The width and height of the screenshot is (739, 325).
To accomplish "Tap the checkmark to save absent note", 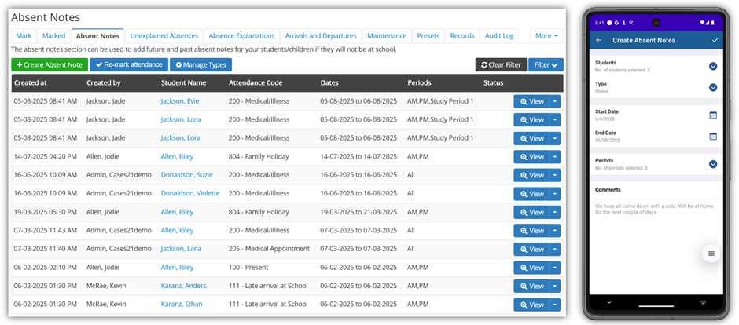I will (x=714, y=40).
